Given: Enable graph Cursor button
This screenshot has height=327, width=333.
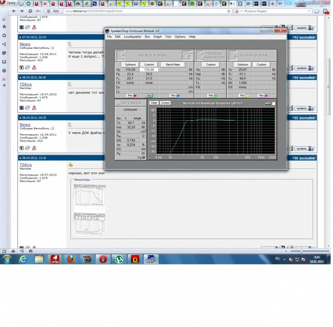Looking at the screenshot, I should point(165,103).
